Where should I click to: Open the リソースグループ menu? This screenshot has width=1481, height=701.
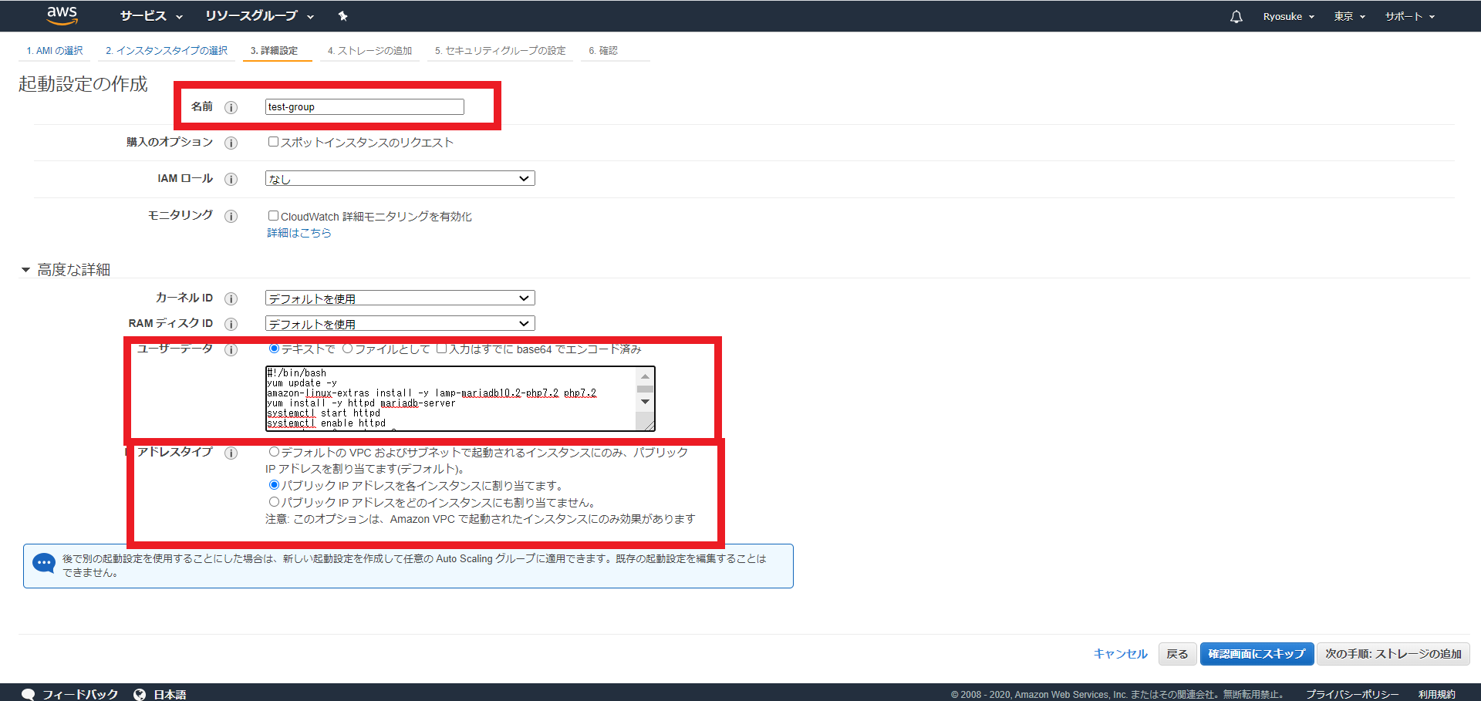point(259,16)
